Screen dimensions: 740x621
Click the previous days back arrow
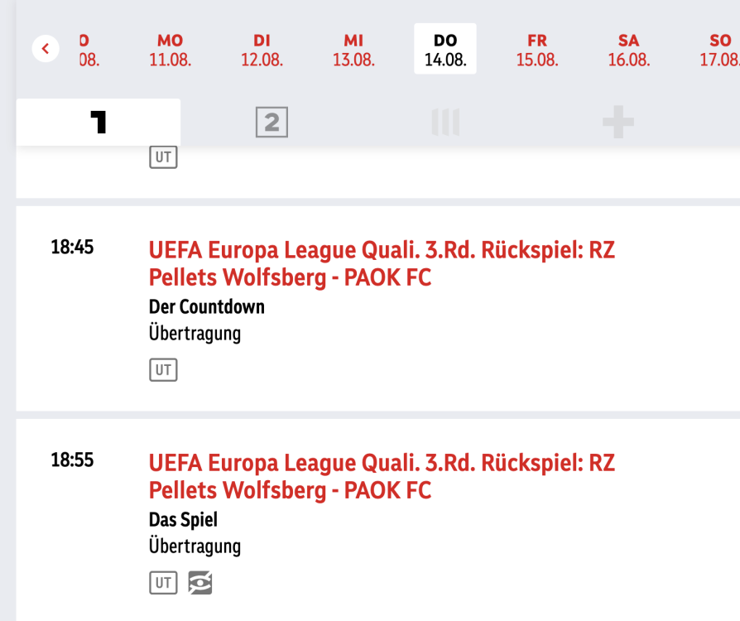[46, 49]
